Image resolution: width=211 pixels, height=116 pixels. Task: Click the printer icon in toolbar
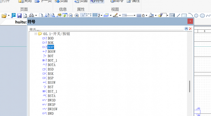click(x=31, y=15)
